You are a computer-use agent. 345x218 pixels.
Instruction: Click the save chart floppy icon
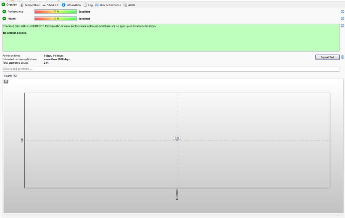[6, 82]
